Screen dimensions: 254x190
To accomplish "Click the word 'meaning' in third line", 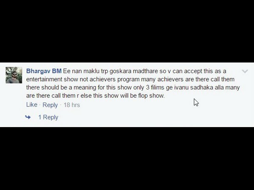I will coord(85,88).
